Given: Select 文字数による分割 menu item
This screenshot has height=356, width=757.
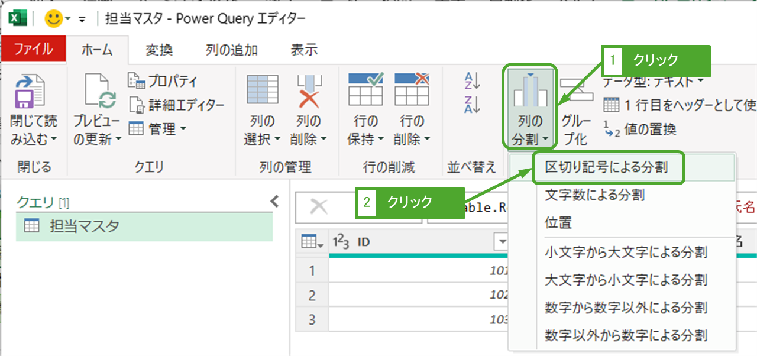Looking at the screenshot, I should pyautogui.click(x=594, y=195).
